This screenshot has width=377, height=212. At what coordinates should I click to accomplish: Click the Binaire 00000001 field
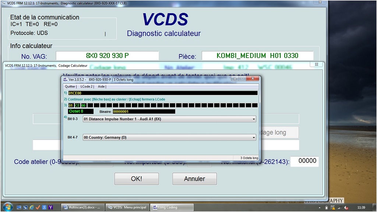click(x=144, y=111)
